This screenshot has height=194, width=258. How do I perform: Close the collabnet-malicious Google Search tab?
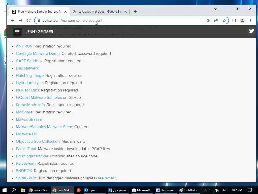[x=125, y=12]
